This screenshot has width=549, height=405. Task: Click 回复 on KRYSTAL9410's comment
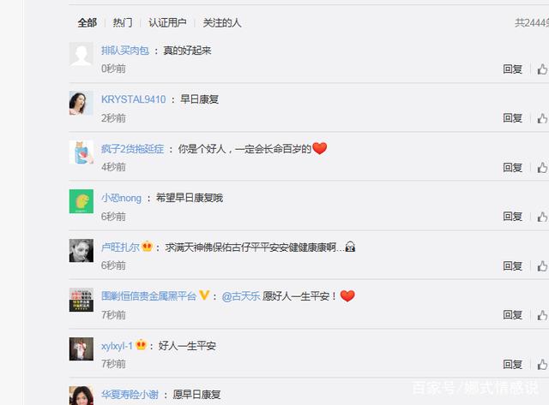click(x=513, y=118)
